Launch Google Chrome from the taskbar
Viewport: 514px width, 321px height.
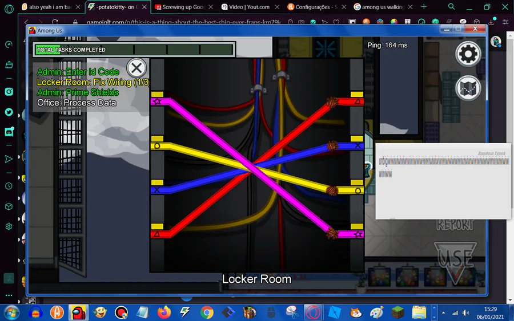coord(207,313)
